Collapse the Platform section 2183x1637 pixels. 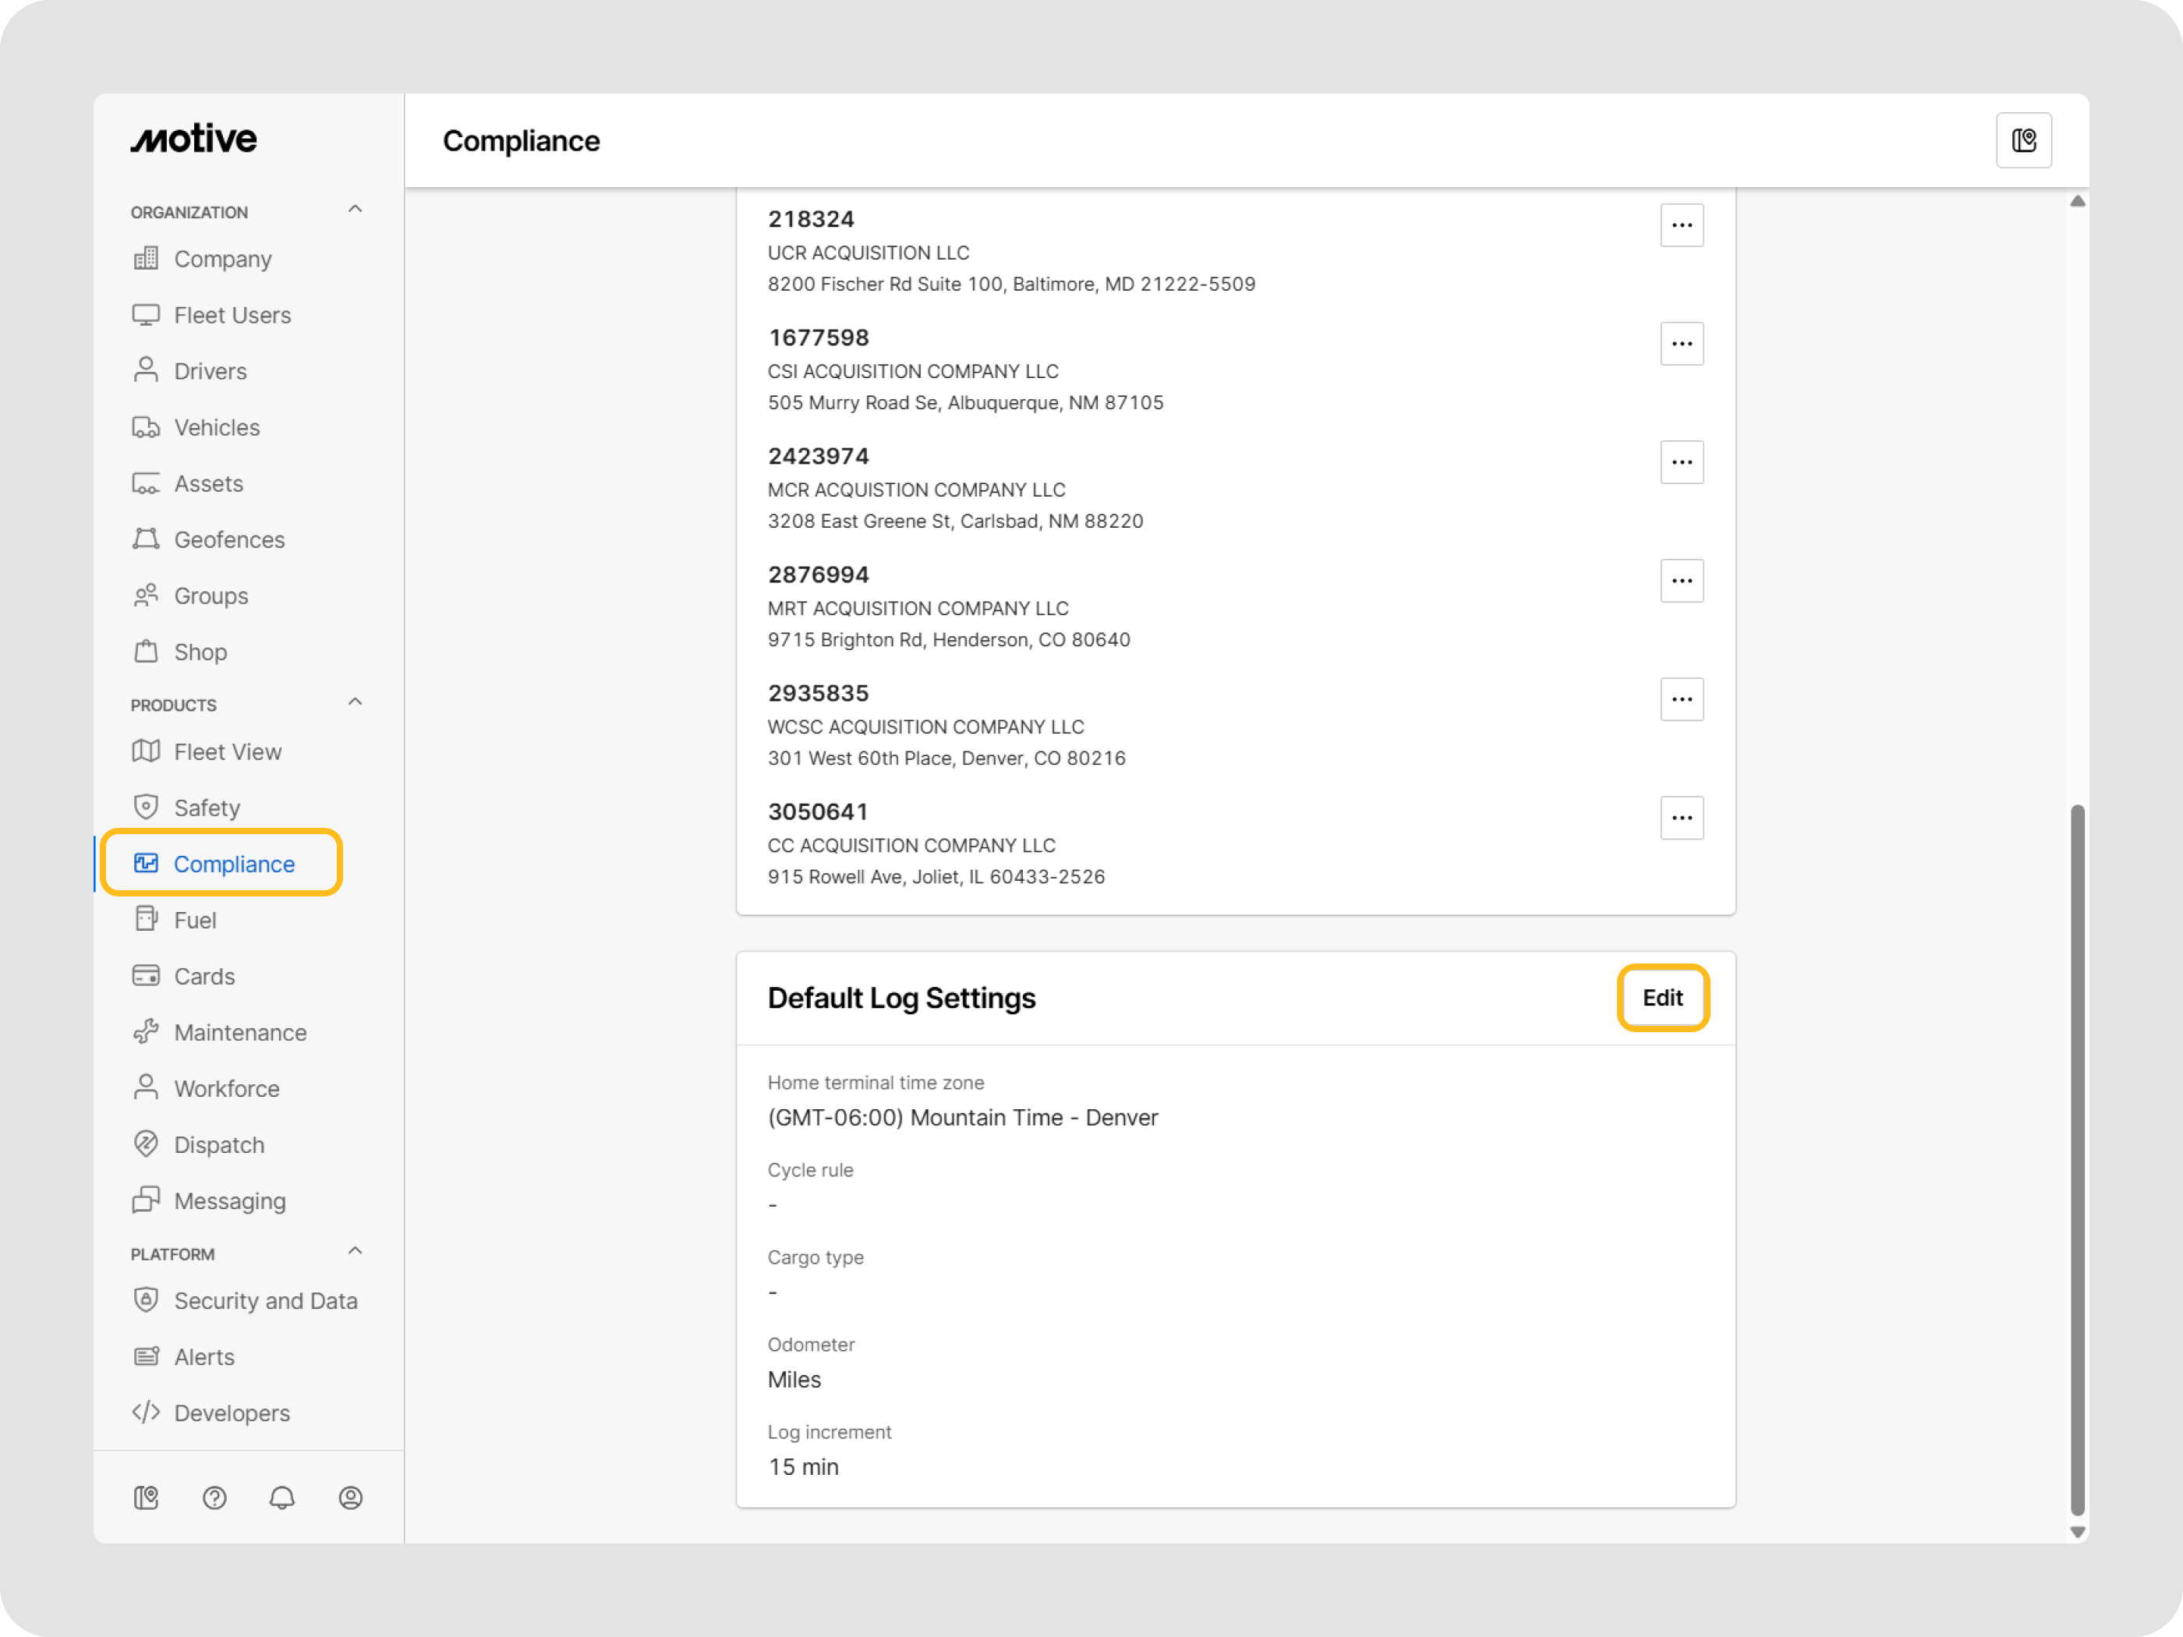tap(356, 1251)
